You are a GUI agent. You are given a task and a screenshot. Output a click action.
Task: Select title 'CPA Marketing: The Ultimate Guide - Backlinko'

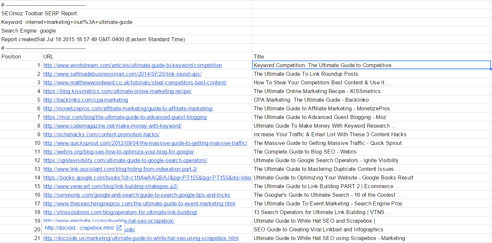[x=372, y=100]
